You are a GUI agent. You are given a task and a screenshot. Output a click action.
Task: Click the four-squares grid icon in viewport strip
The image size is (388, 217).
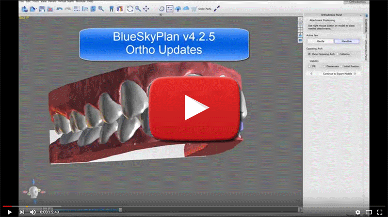point(300,30)
